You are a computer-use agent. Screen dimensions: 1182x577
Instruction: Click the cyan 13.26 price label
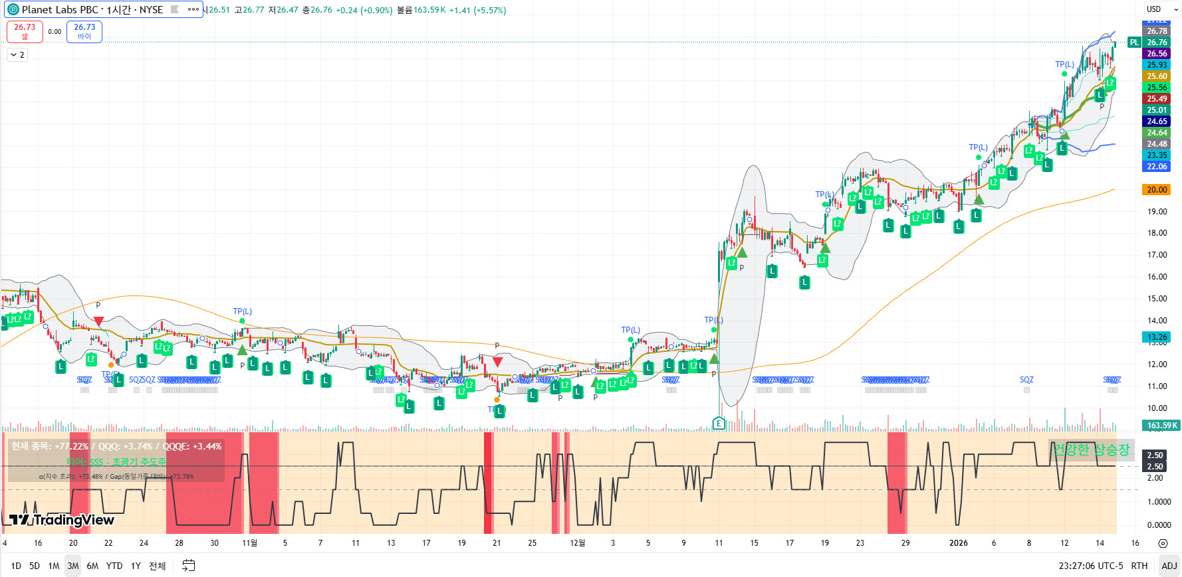coord(1157,337)
